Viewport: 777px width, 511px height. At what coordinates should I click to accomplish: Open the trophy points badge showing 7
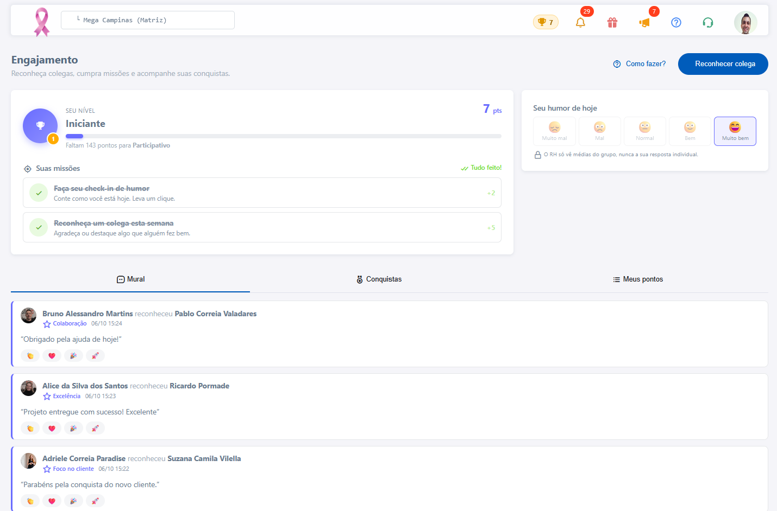546,22
